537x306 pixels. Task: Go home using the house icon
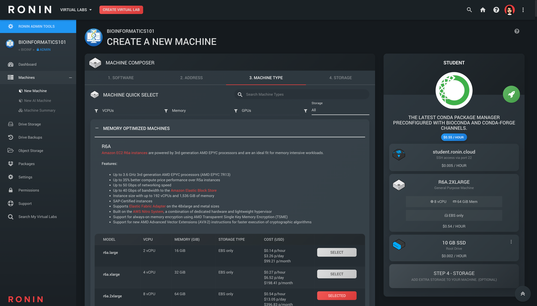[x=483, y=10]
